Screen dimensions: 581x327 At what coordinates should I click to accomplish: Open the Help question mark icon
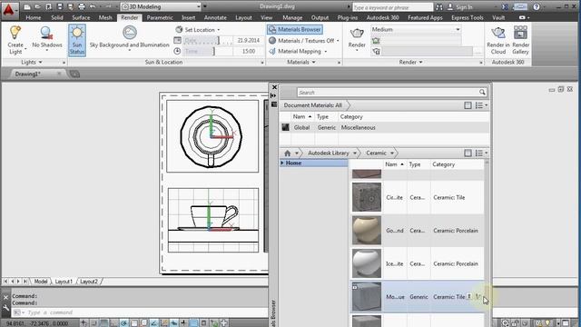(537, 6)
